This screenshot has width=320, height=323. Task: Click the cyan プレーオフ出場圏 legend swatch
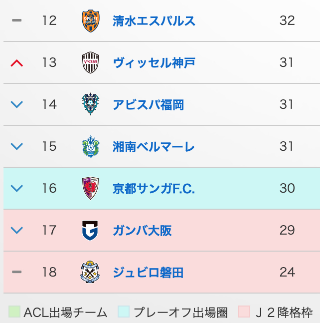124,312
